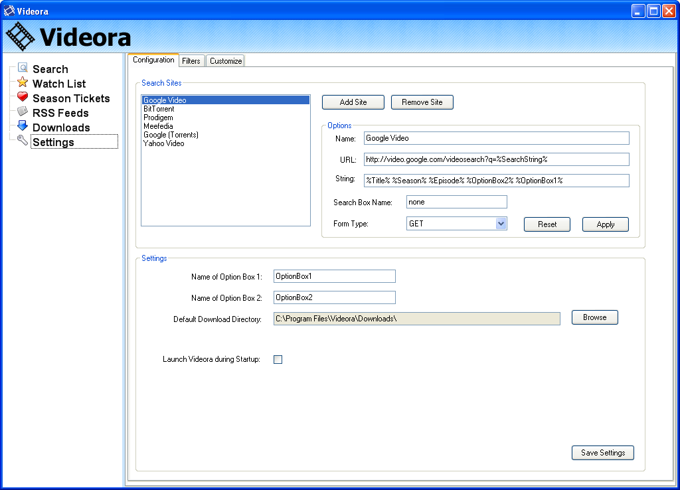Click the Season Tickets heart icon
Screen dimensions: 680x490
tap(23, 97)
